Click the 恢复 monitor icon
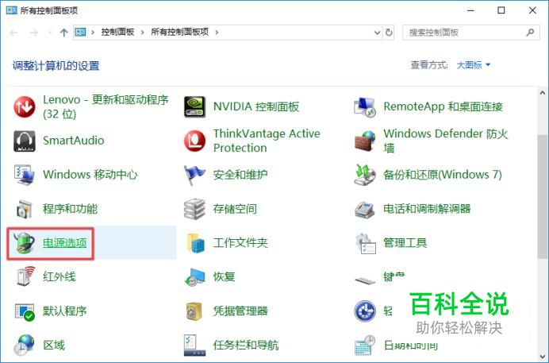 click(194, 276)
